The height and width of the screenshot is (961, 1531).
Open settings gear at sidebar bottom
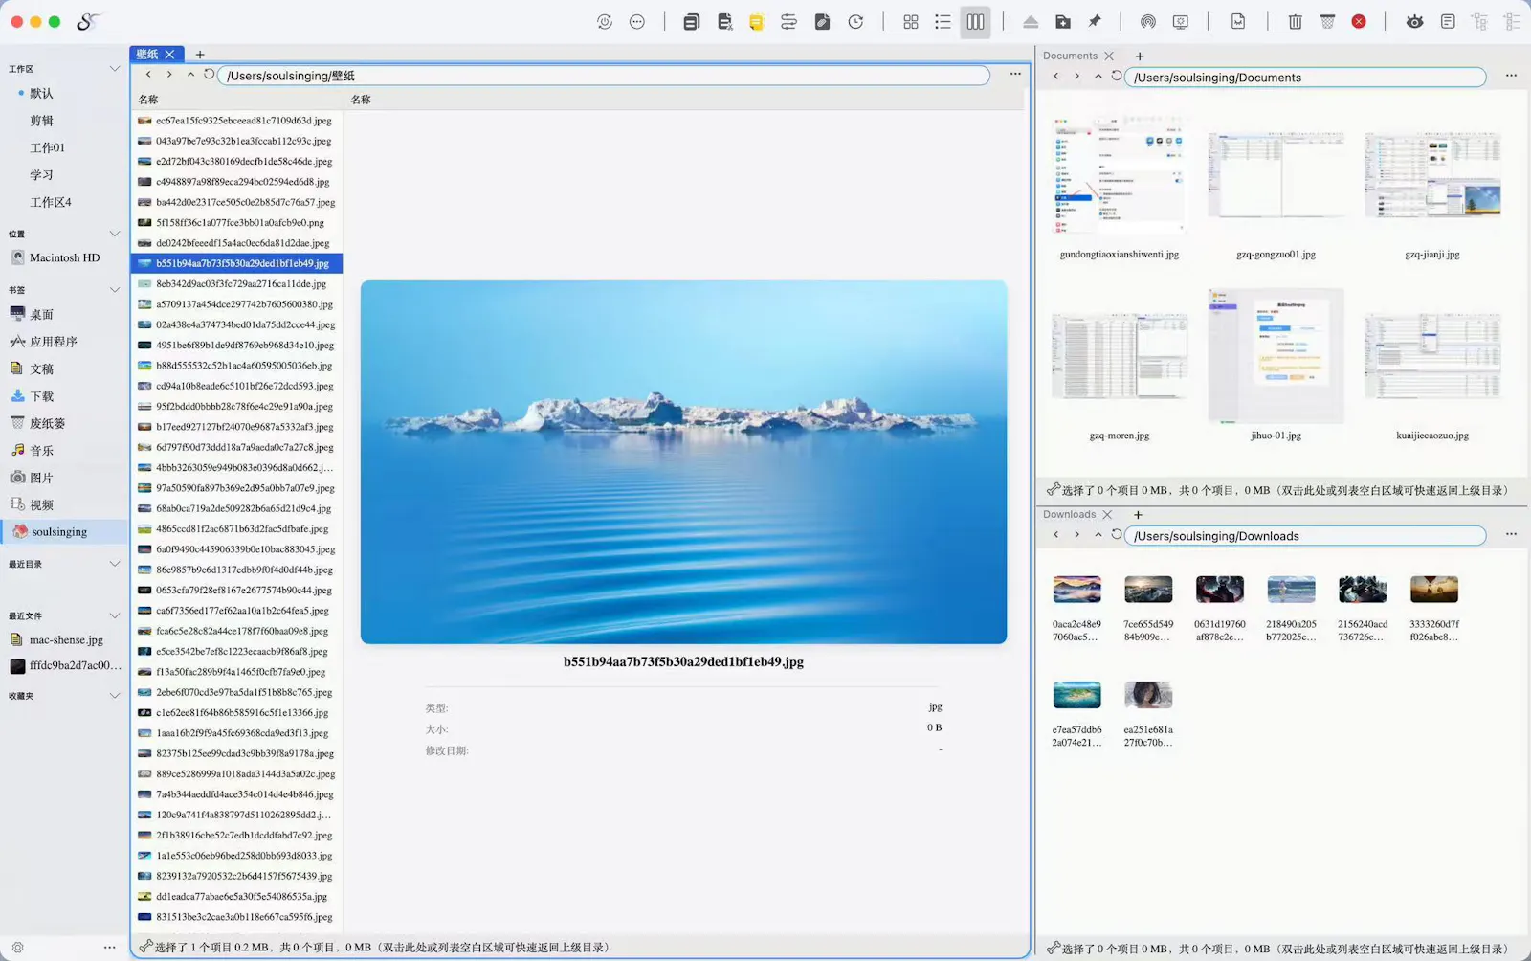[17, 947]
